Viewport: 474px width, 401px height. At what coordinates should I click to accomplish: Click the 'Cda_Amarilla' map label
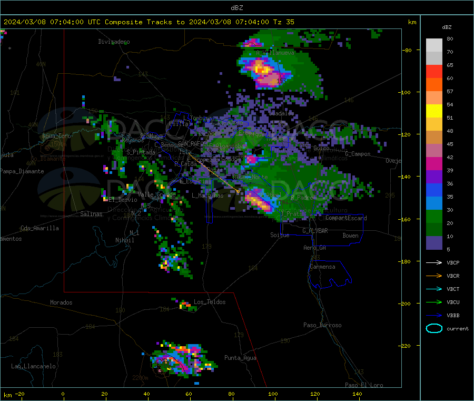click(39, 228)
